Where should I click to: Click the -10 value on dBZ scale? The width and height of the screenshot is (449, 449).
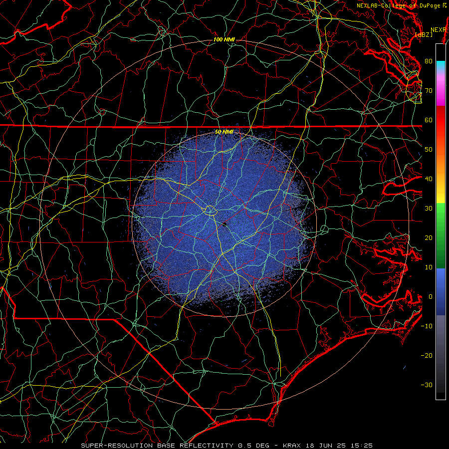(x=427, y=326)
